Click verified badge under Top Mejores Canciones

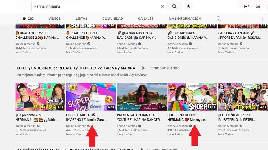tap(190, 44)
